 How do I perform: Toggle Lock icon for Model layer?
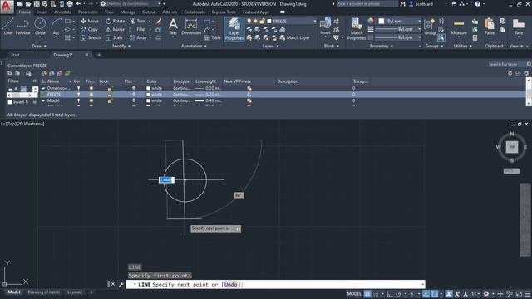coord(110,100)
